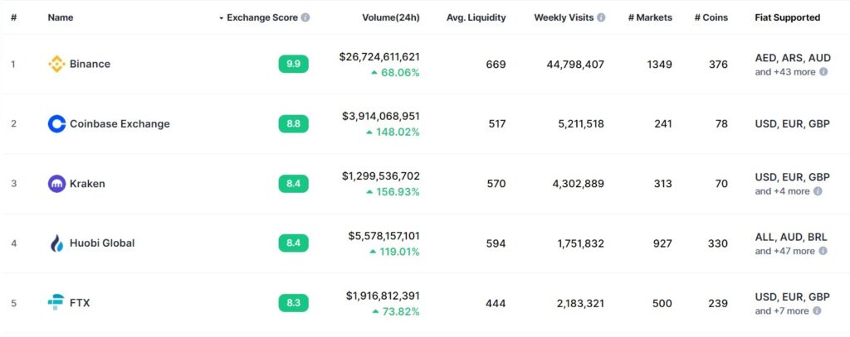This screenshot has width=850, height=337.
Task: Click info icon beside FTX's +7 more
Action: 817,311
